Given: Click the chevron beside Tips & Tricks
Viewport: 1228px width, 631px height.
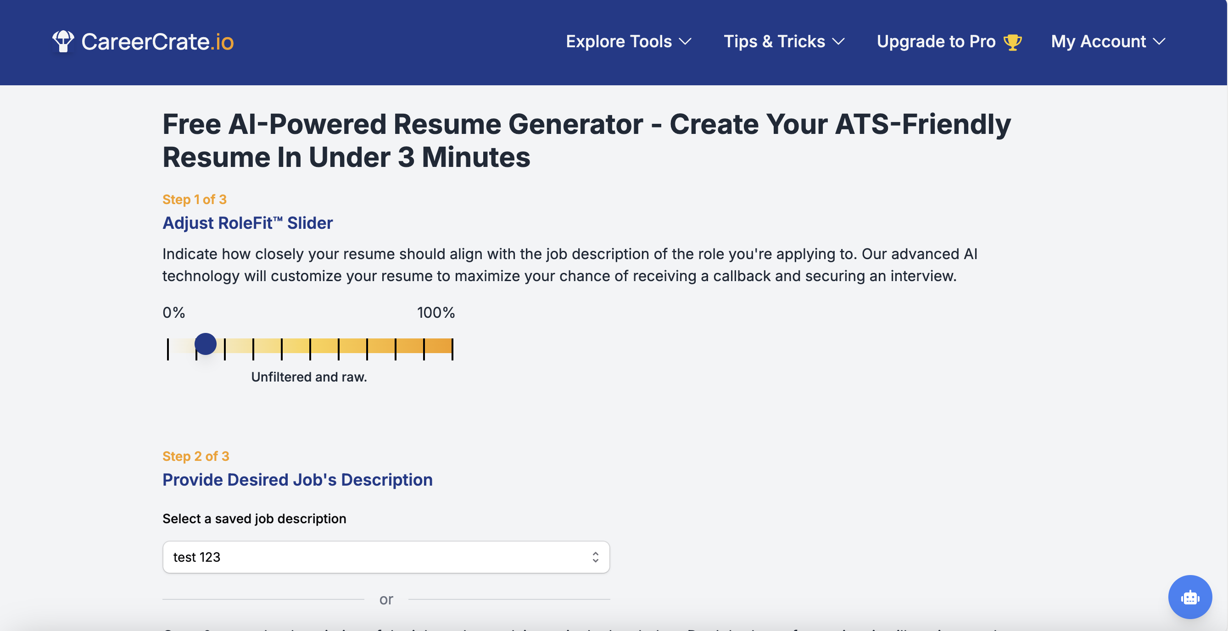Looking at the screenshot, I should pyautogui.click(x=838, y=42).
